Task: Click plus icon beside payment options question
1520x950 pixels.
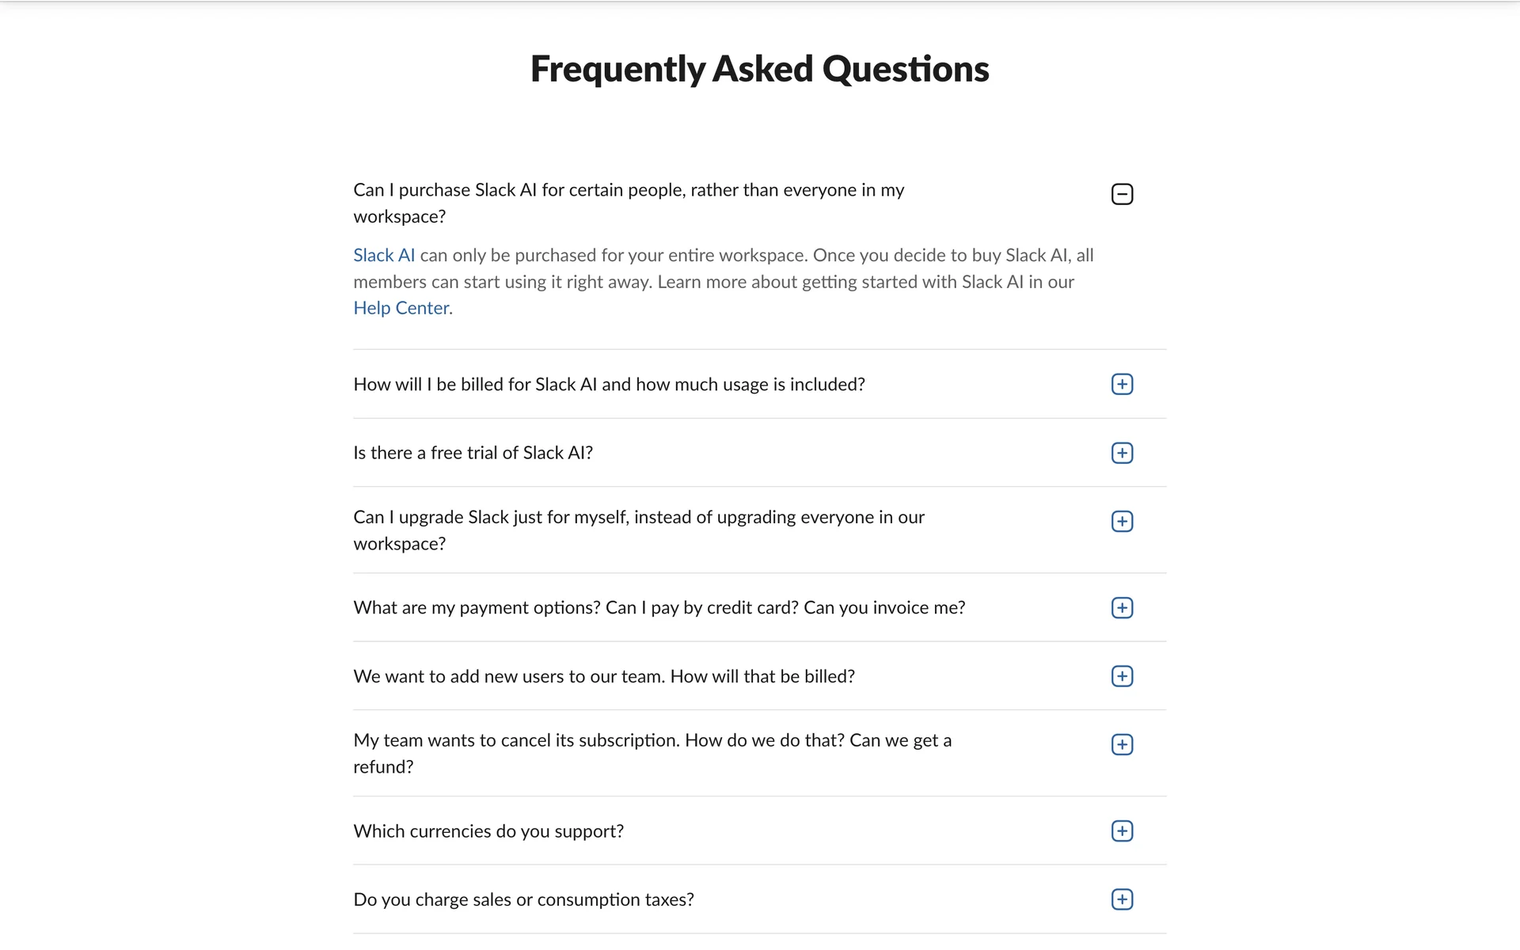Action: click(x=1122, y=607)
